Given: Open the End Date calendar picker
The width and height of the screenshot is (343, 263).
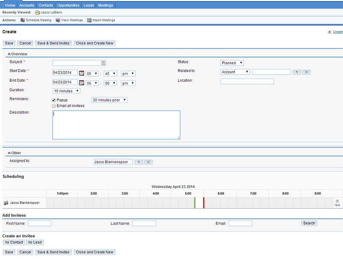Looking at the screenshot, I should [81, 83].
